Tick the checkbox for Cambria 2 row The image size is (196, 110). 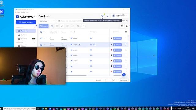coord(41,45)
